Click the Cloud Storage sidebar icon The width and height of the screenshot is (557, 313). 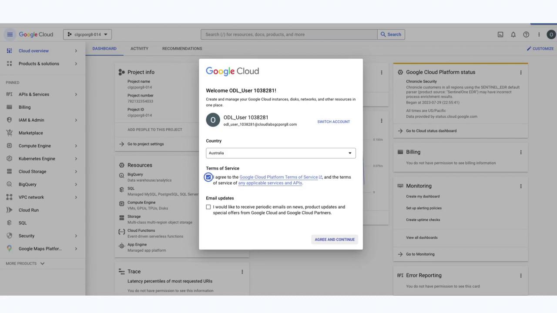coord(9,171)
